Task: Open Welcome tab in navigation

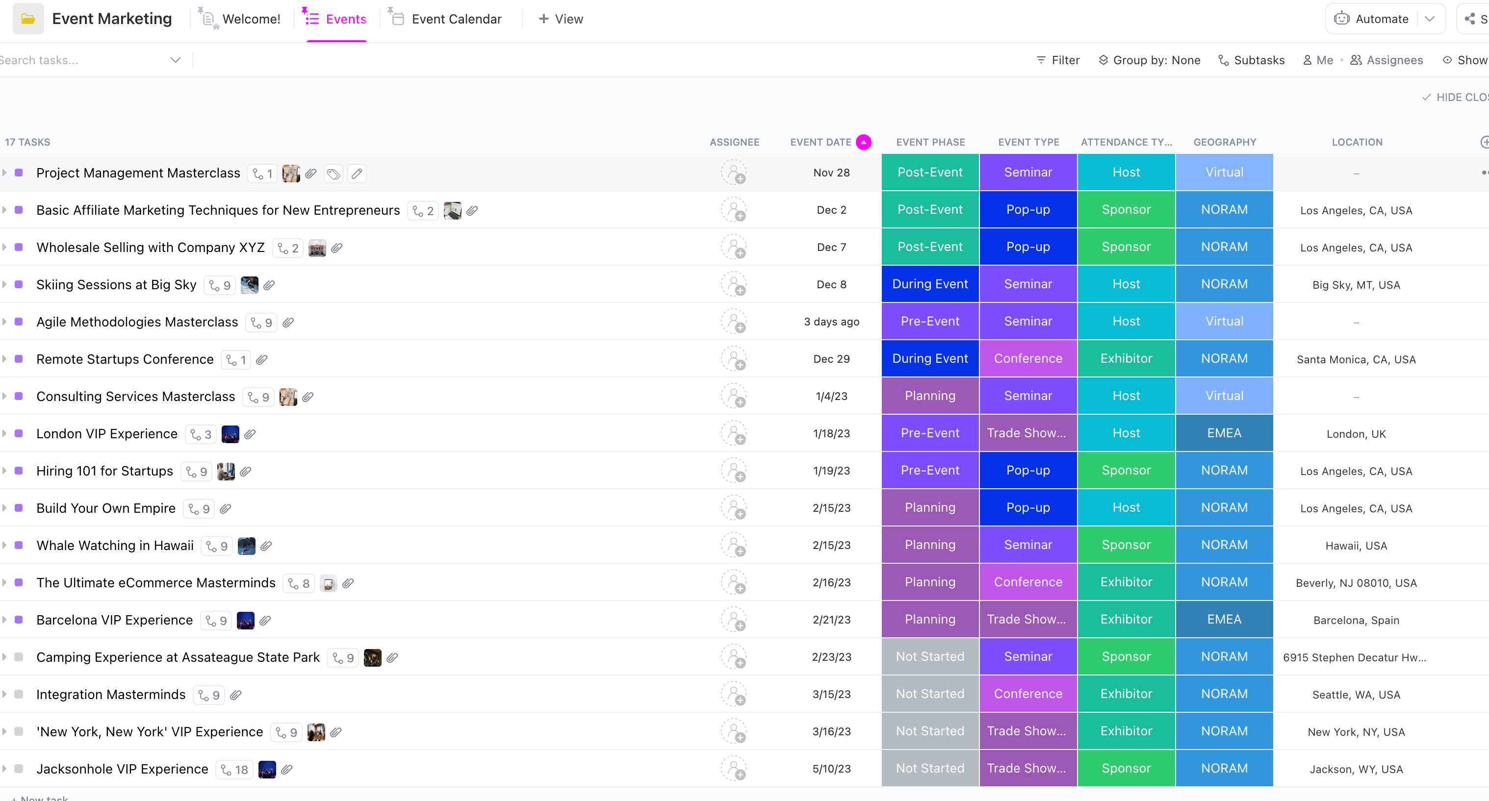Action: click(x=242, y=20)
